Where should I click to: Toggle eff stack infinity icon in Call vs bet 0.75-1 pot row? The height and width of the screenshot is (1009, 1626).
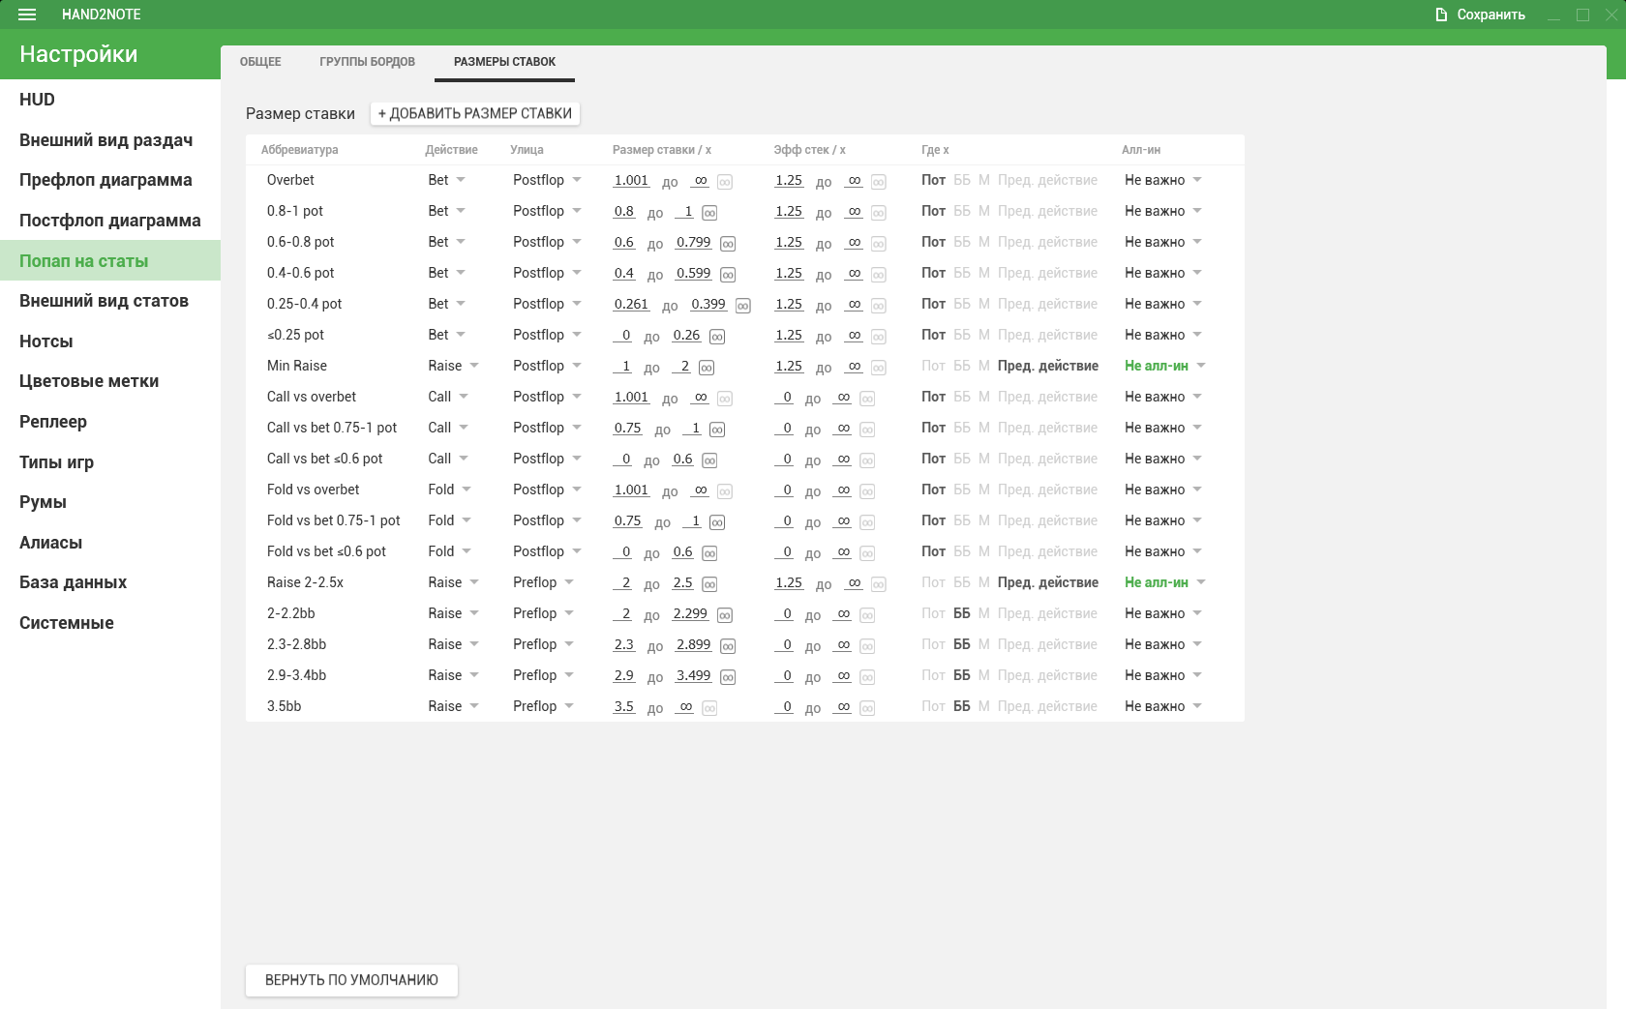point(867,430)
